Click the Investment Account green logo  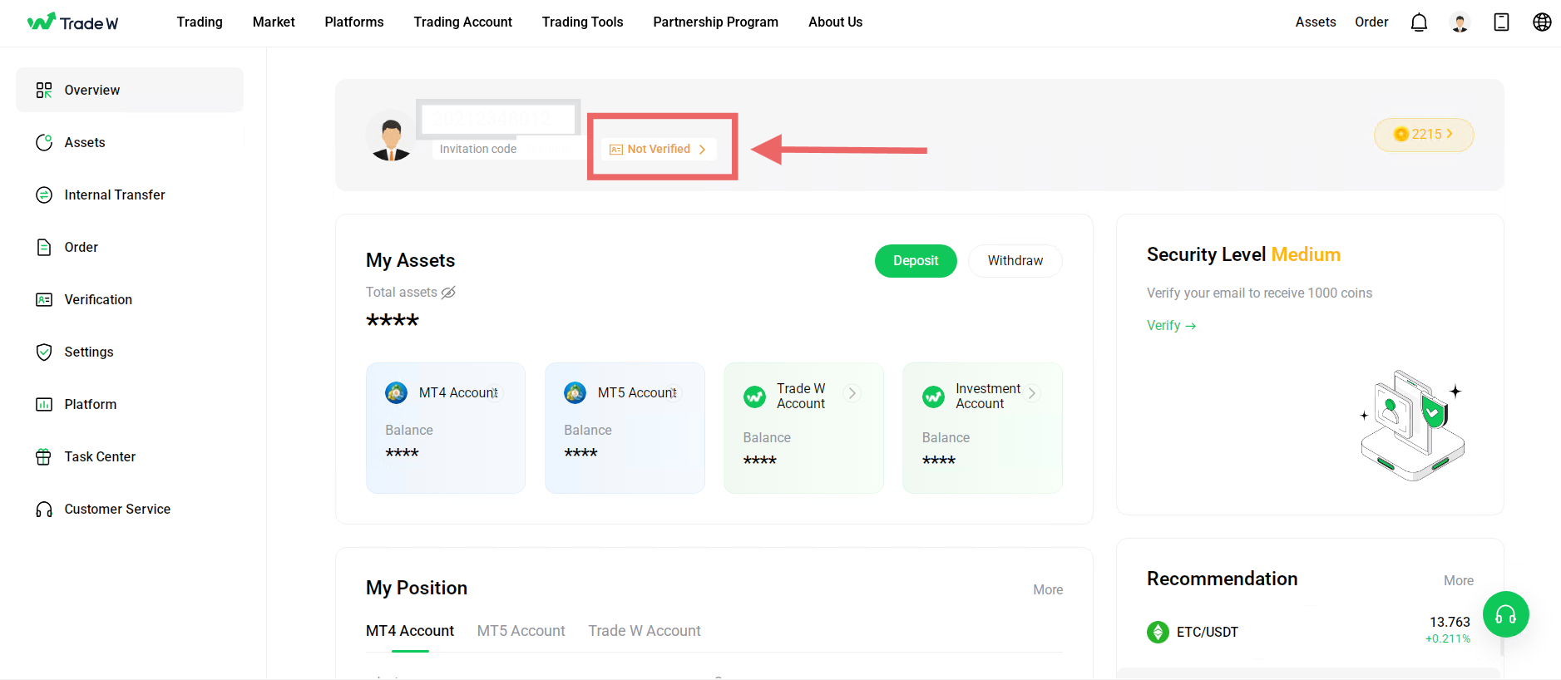934,397
